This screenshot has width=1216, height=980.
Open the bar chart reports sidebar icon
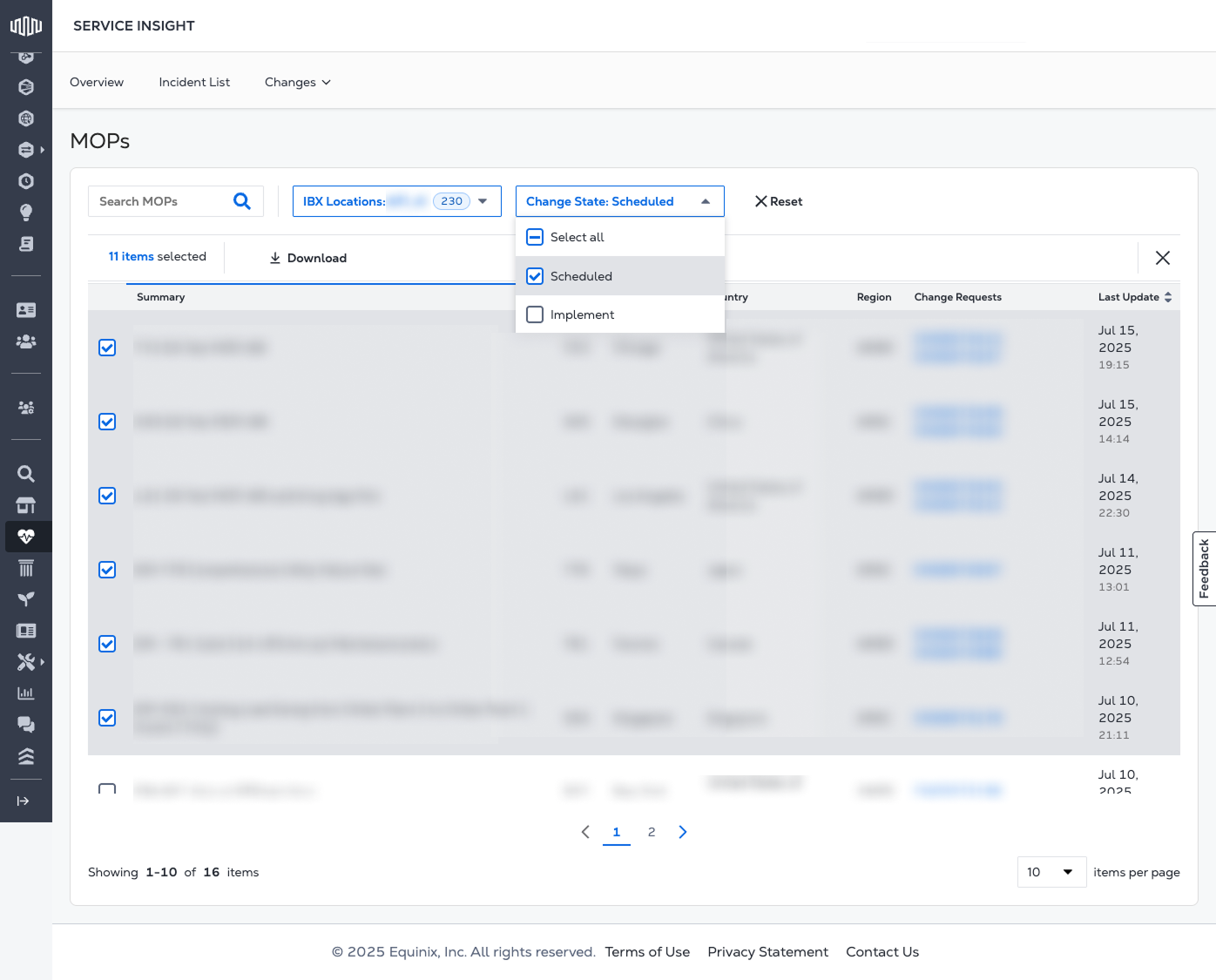26,693
